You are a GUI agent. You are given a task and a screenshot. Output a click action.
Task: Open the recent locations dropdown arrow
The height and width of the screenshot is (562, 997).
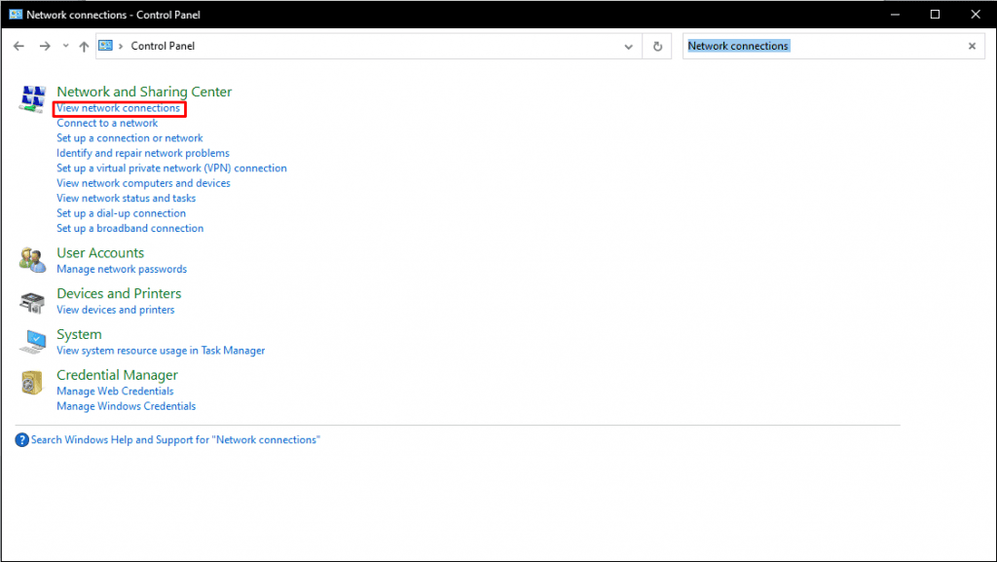(65, 46)
